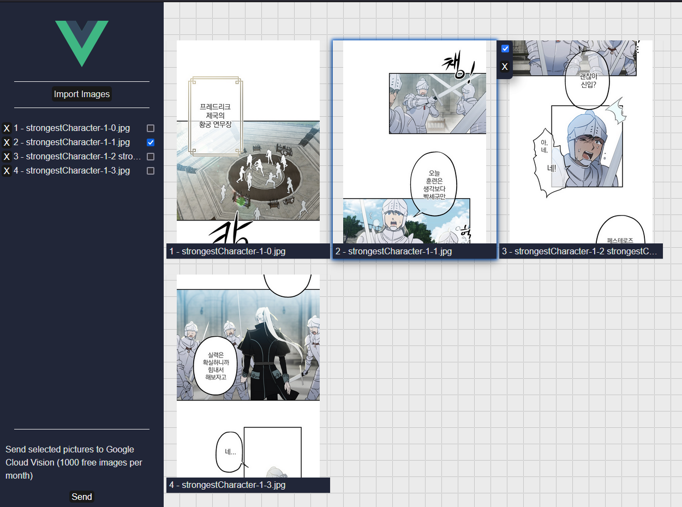Click caption '3 - strongestCharacter-1-2 strongestC…' under the thumbnail
The height and width of the screenshot is (507, 682).
(581, 251)
